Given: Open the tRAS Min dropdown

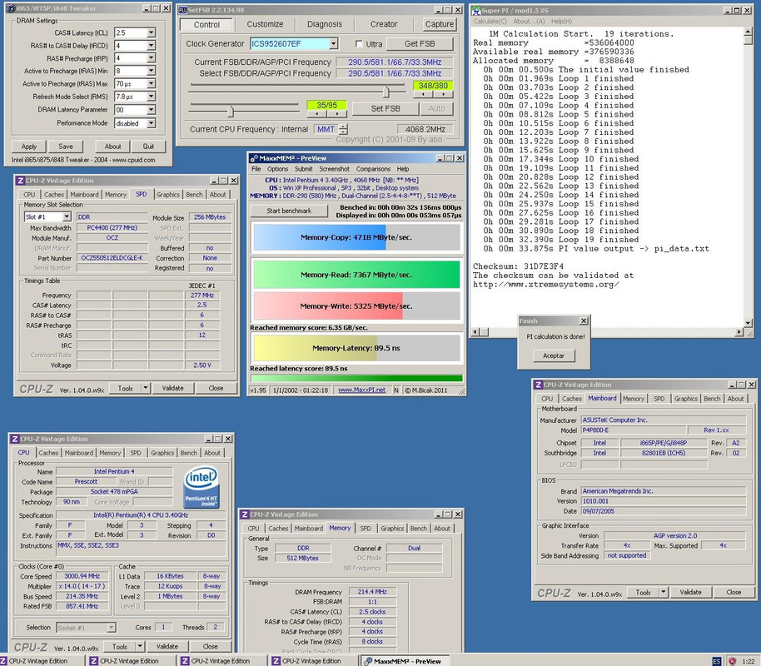Looking at the screenshot, I should click(x=151, y=71).
